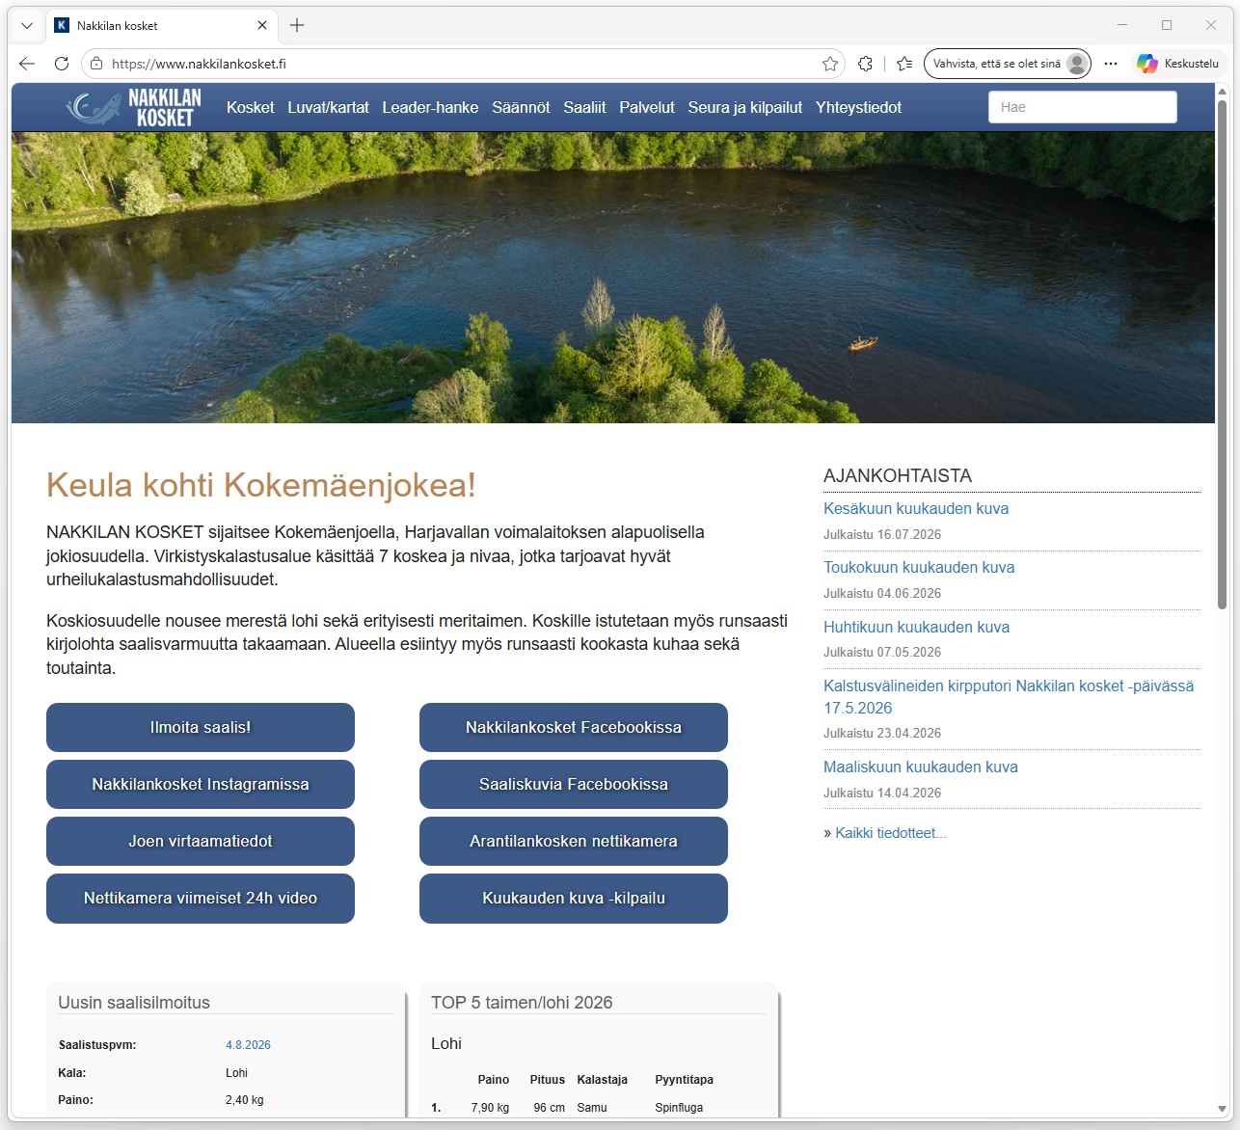The height and width of the screenshot is (1130, 1240).
Task: Add page to favorites star icon
Action: tap(830, 64)
